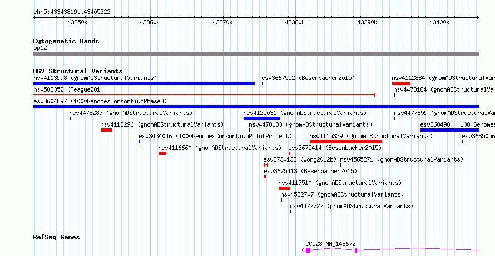The image size is (495, 256).
Task: Click the nsv4115339 variant label
Action: pyautogui.click(x=371, y=136)
